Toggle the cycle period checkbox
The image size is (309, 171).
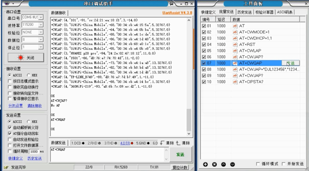10,151
